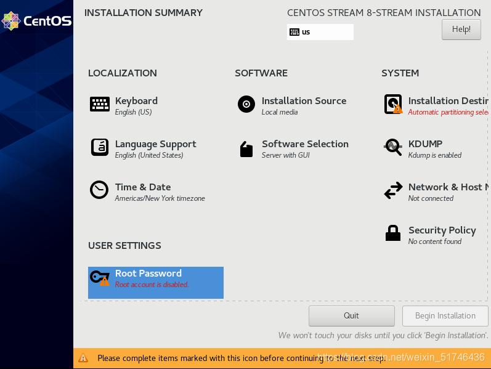Click the Installation Source disc icon
Image resolution: width=491 pixels, height=369 pixels.
tap(246, 104)
